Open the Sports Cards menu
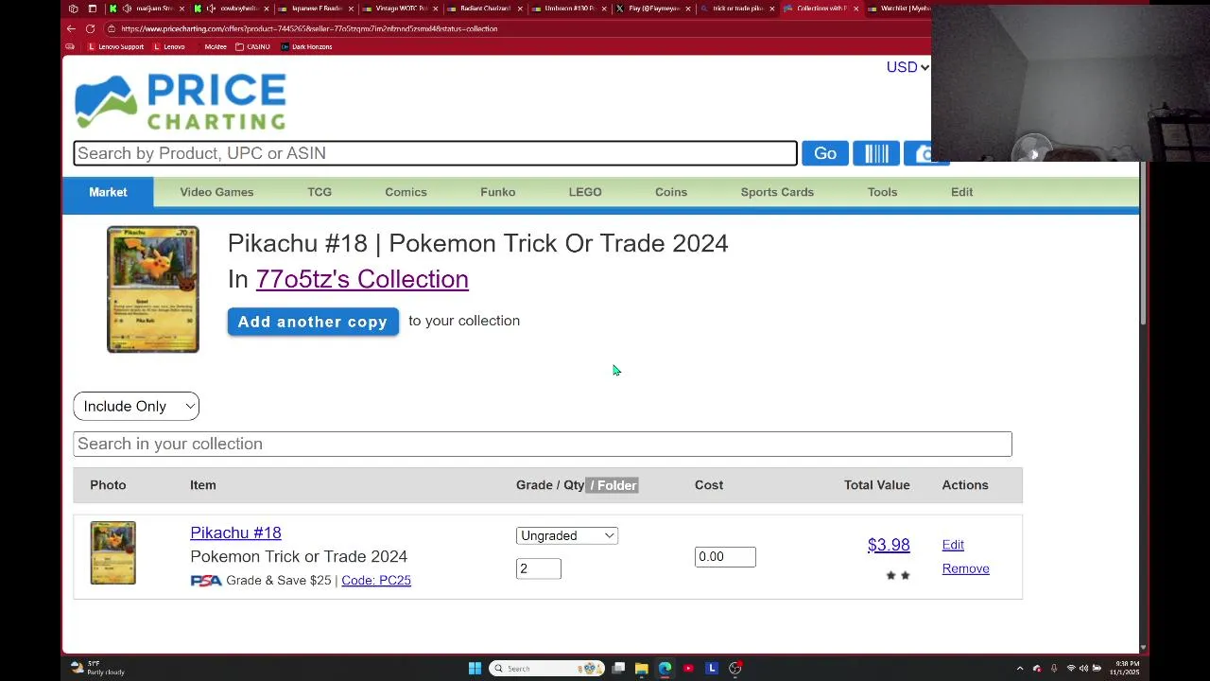This screenshot has height=681, width=1210. (x=777, y=192)
